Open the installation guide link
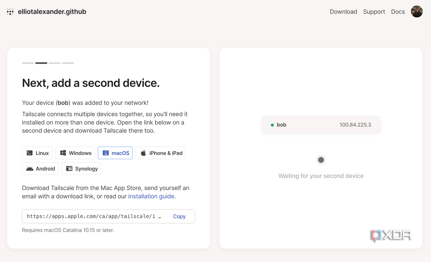The image size is (431, 262). 151,196
